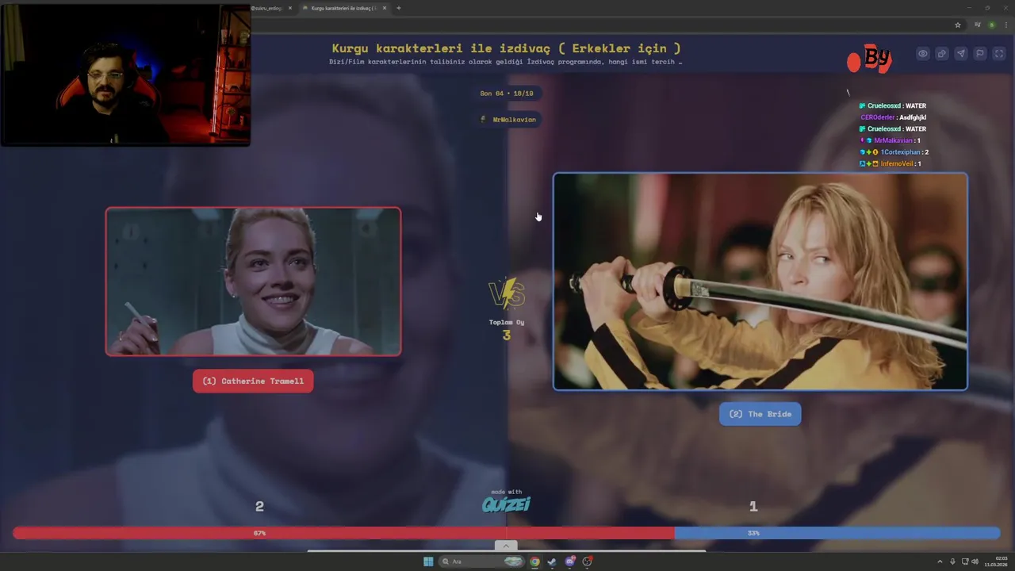Image resolution: width=1015 pixels, height=571 pixels.
Task: Click the MrMalkavian user chip
Action: pyautogui.click(x=507, y=120)
